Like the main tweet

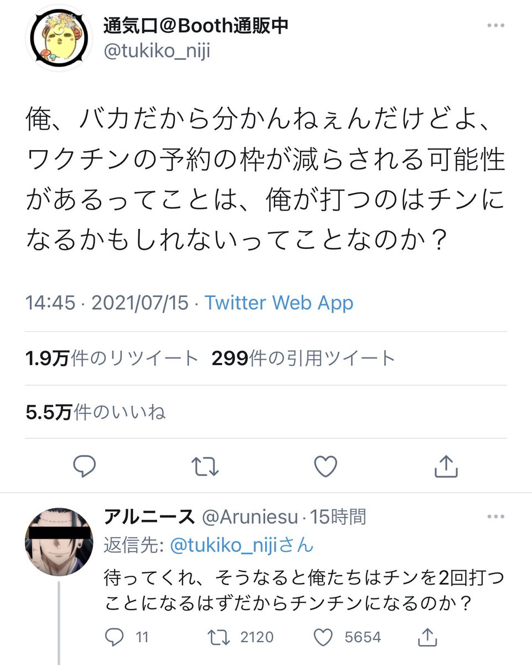tap(325, 467)
